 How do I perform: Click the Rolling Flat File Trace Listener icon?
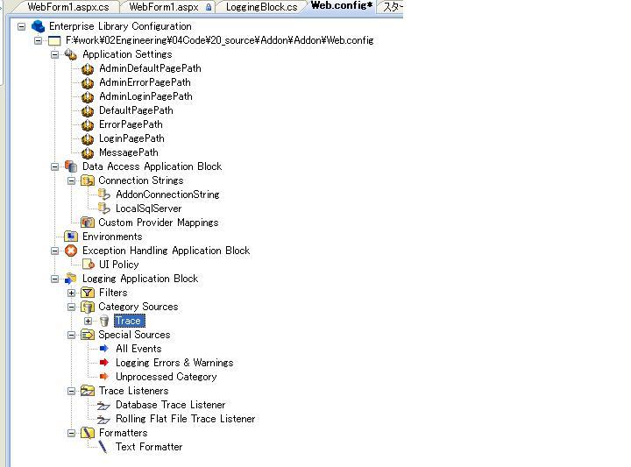103,420
